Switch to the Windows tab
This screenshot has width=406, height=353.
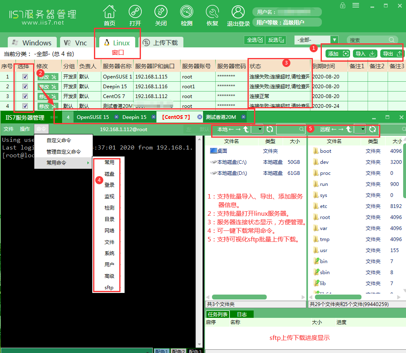[31, 42]
